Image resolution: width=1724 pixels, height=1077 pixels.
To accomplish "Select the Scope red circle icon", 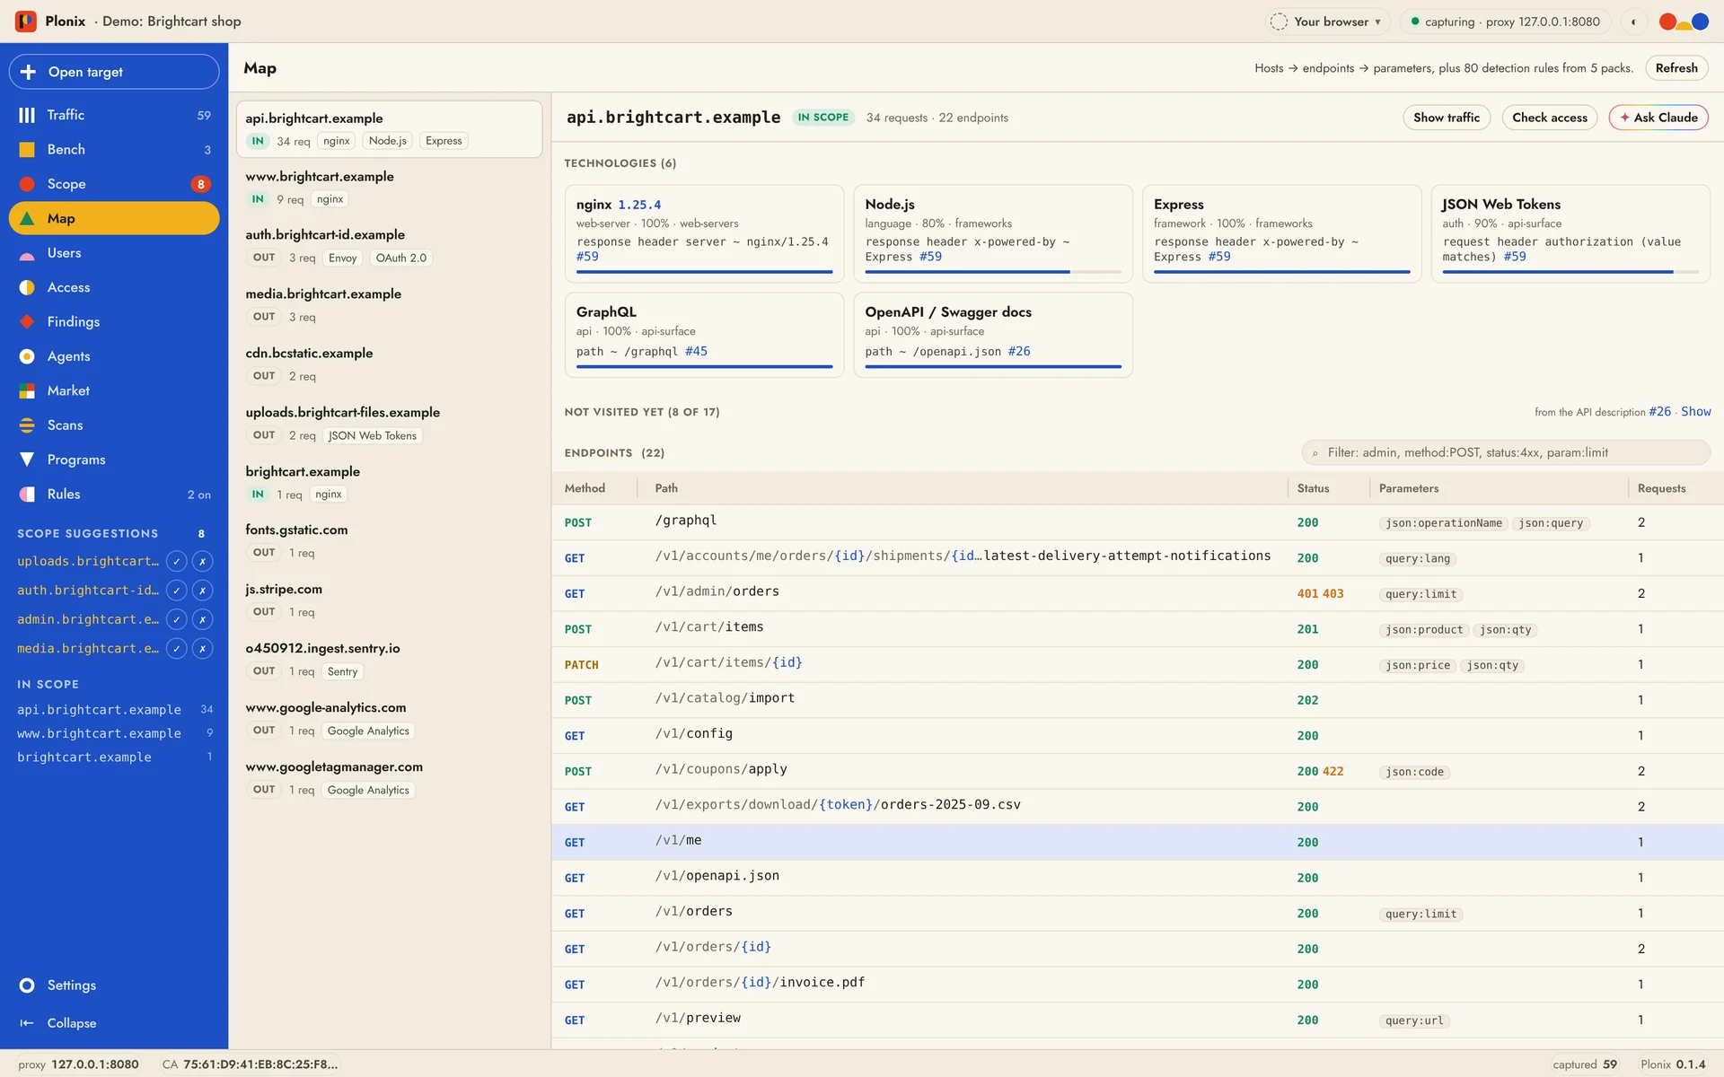I will (x=27, y=184).
